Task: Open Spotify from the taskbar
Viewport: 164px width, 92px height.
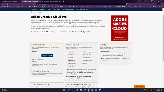Action: pyautogui.click(x=96, y=90)
